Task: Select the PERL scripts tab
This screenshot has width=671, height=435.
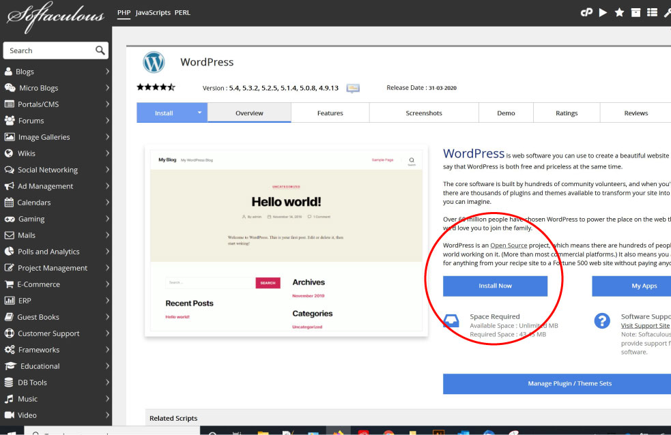Action: [x=182, y=12]
